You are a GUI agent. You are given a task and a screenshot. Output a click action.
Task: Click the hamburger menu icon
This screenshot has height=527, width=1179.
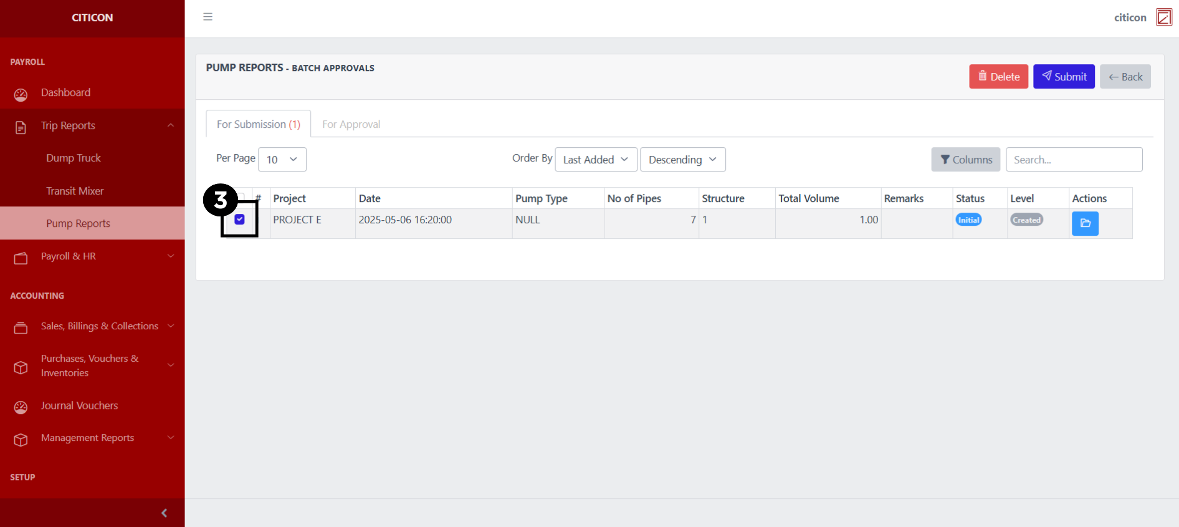208,17
